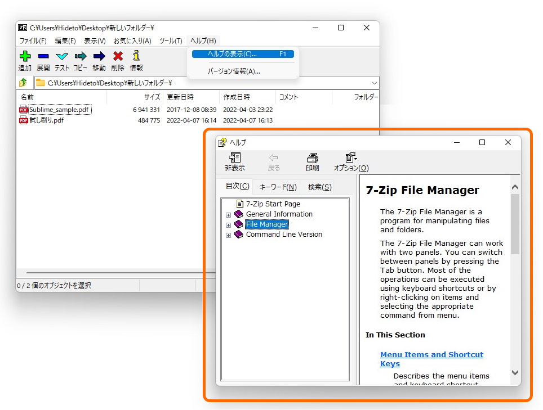Click the コメント column header

pos(304,97)
